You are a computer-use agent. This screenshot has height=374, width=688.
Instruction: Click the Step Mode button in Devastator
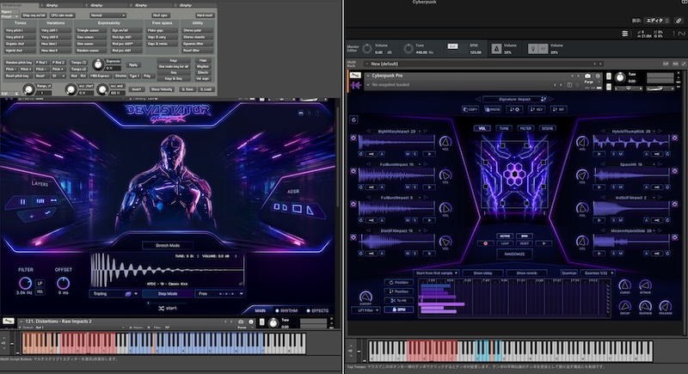pyautogui.click(x=168, y=294)
